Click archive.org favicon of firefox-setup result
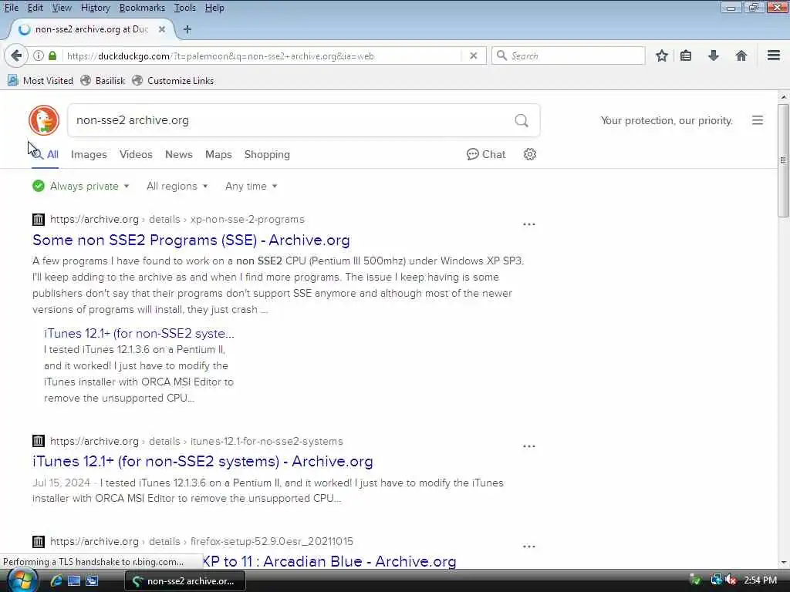790x592 pixels. 39,542
